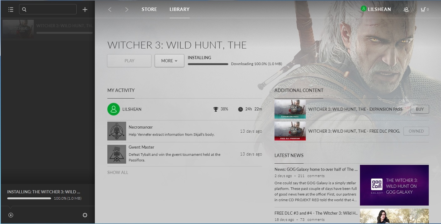Open the 73 comments link
The image size is (441, 224).
[312, 220]
